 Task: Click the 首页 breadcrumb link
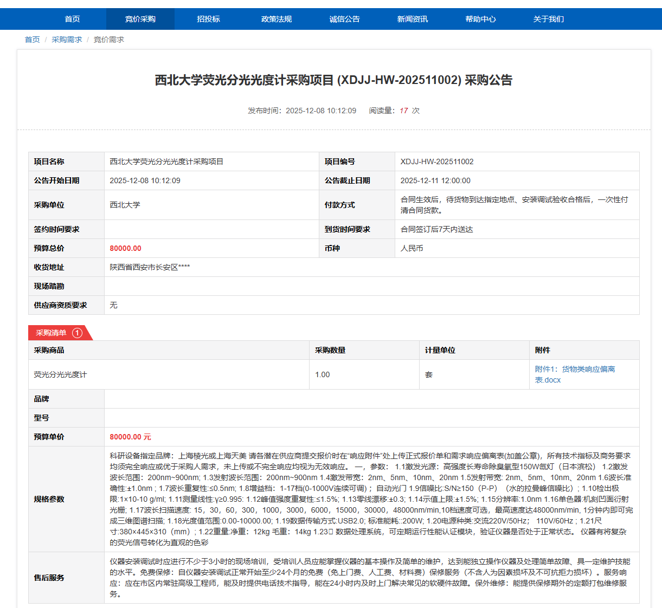[32, 40]
